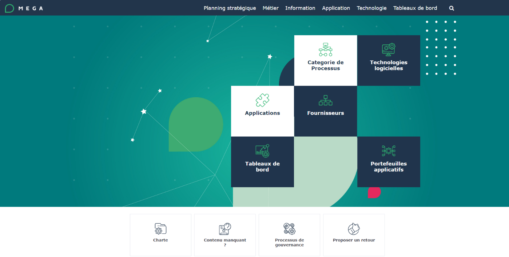Click the Categorie de Processus flowchart icon

(x=325, y=49)
